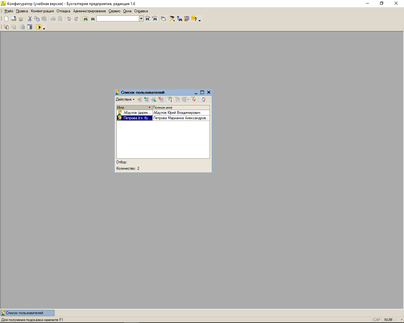Click the Delete user icon with red X
This screenshot has width=404, height=323.
161,99
